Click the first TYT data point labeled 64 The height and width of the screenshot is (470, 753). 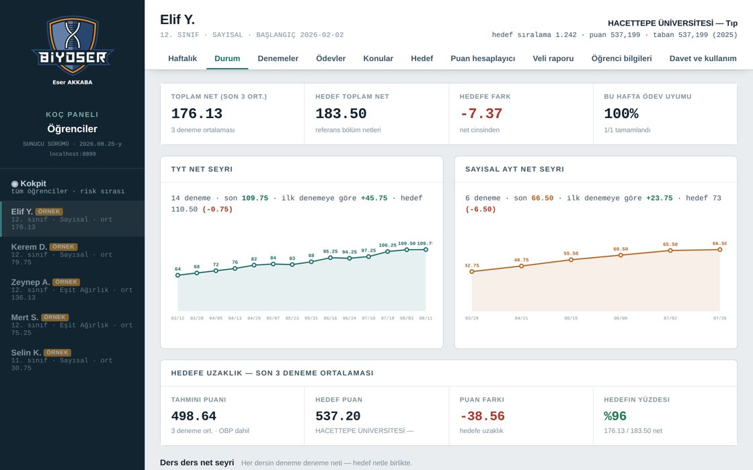(x=177, y=275)
